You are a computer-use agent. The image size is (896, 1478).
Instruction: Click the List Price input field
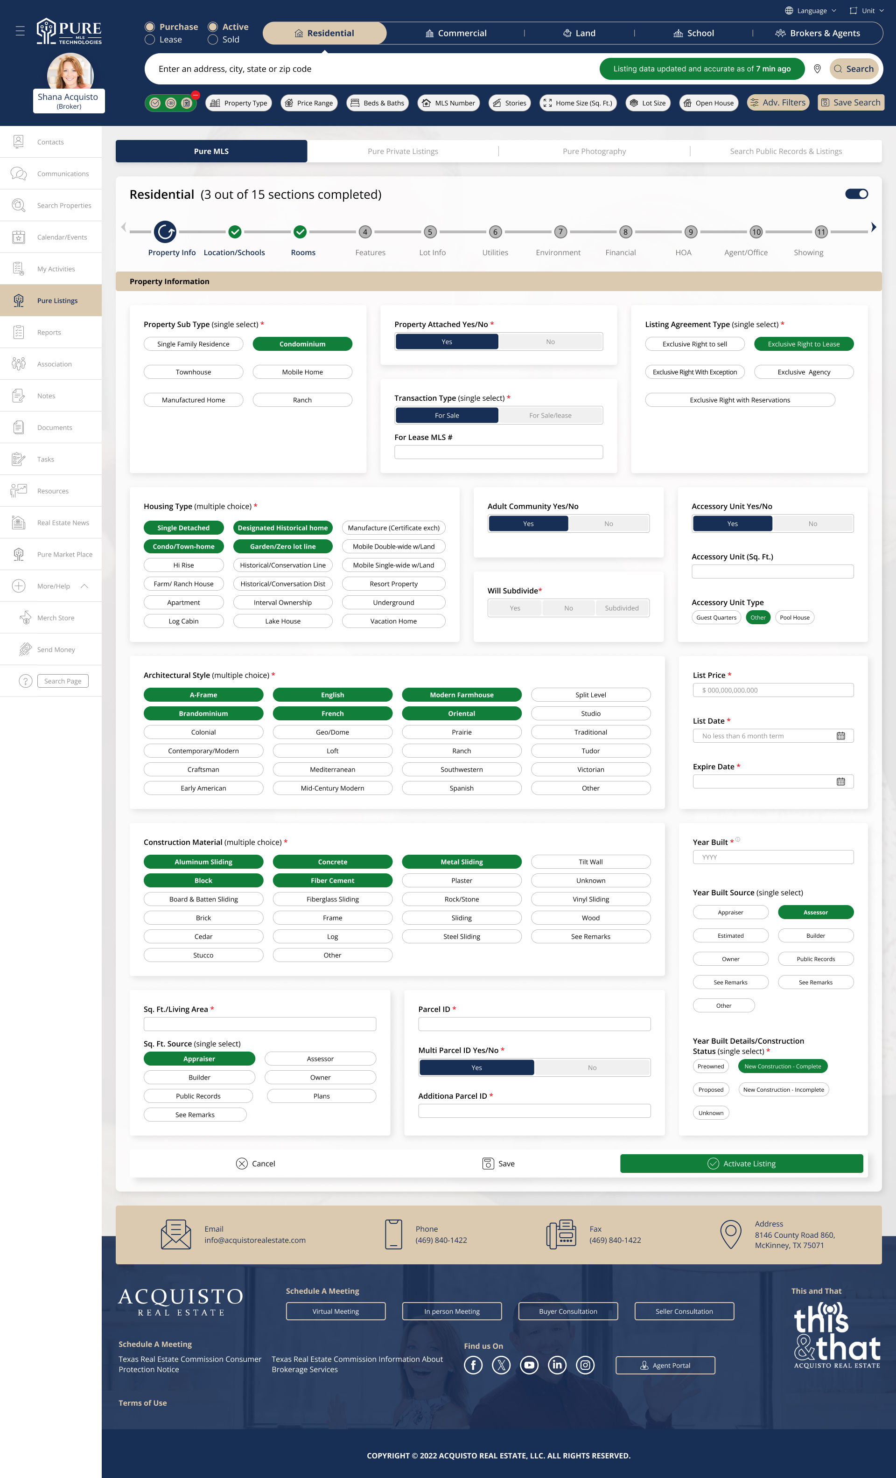773,690
